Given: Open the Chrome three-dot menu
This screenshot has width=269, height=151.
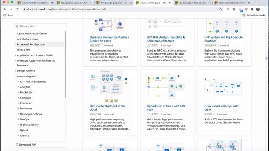Looking at the screenshot, I should click(264, 9).
